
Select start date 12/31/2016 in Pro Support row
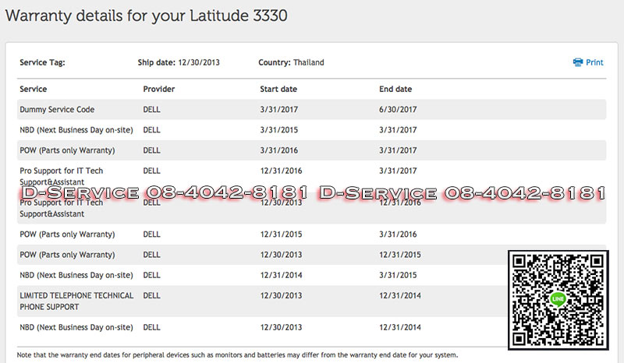point(281,171)
